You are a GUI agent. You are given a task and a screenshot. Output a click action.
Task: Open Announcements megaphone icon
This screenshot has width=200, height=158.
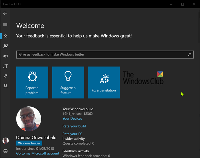pos(5,56)
